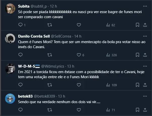Like betok83's tweet
This screenshot has width=152, height=116.
[79, 110]
